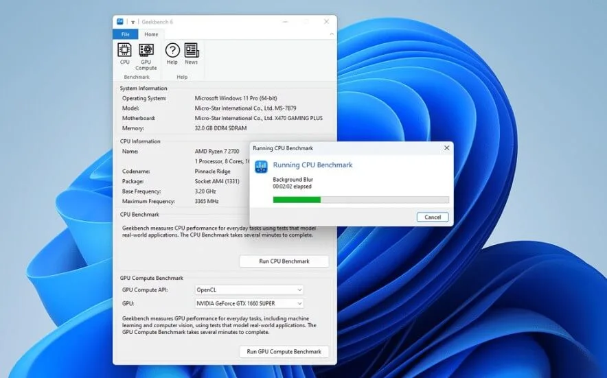Viewport: 607px width, 378px height.
Task: Click the 'Microsoft Windows 11 Pro (64-bit)' value
Action: click(x=236, y=98)
